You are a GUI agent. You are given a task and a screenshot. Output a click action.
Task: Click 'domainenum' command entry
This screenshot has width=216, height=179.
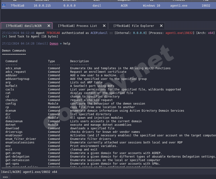(x=14, y=121)
